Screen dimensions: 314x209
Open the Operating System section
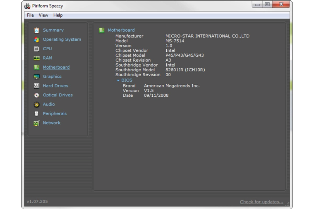click(x=62, y=39)
